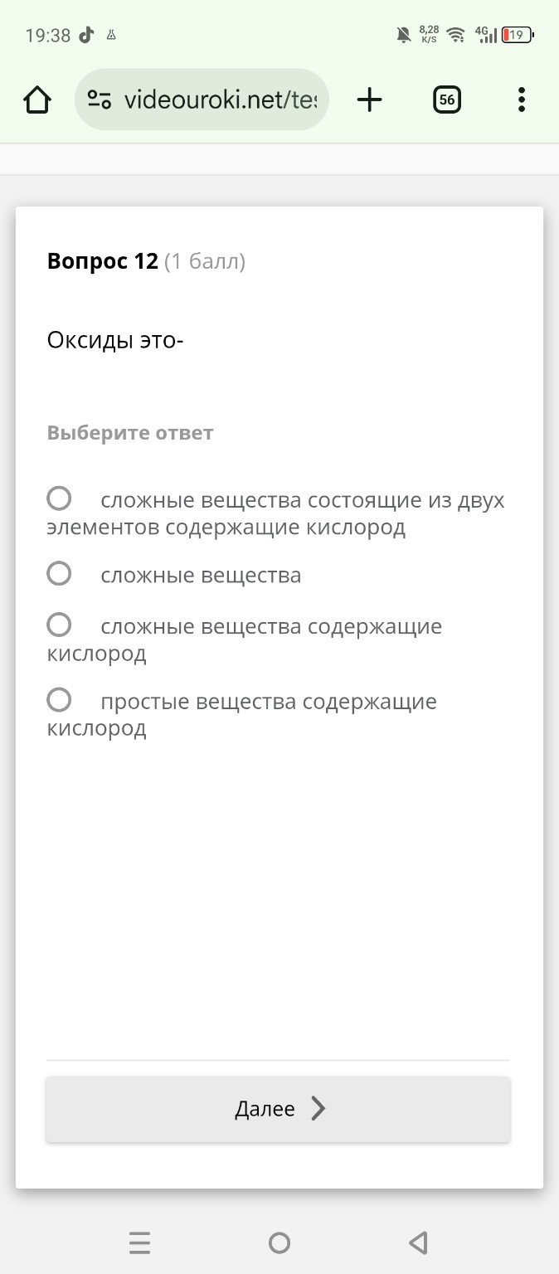
Task: Open the Chrome overflow menu
Action: pos(521,99)
